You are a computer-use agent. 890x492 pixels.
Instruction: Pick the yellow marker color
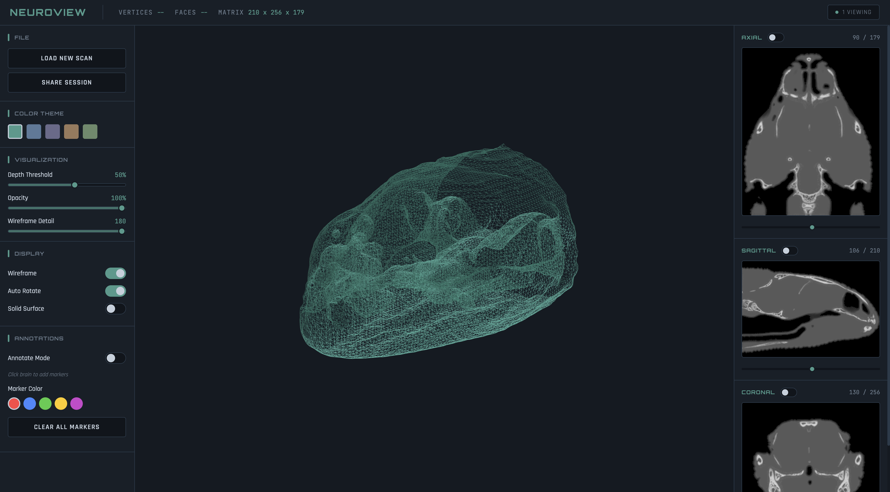pos(61,403)
